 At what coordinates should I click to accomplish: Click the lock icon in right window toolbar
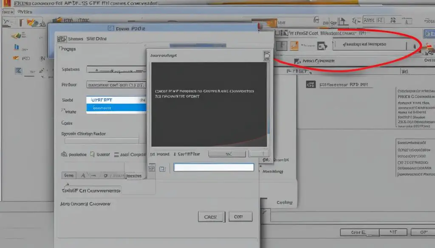[316, 20]
